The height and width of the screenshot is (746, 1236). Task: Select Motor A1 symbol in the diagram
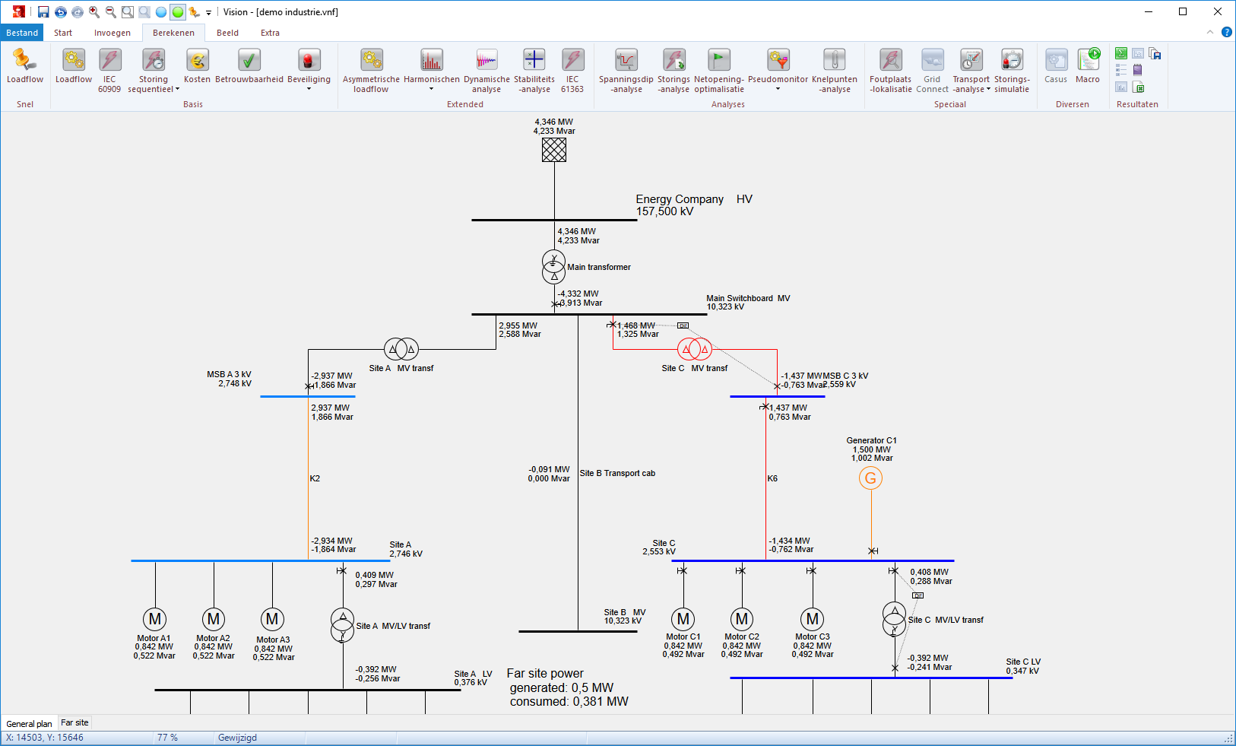[155, 619]
